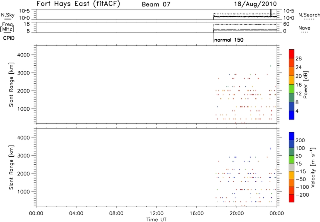
Task: Click the 'Freq. [MHz]' axis label
Action: pos(7,27)
